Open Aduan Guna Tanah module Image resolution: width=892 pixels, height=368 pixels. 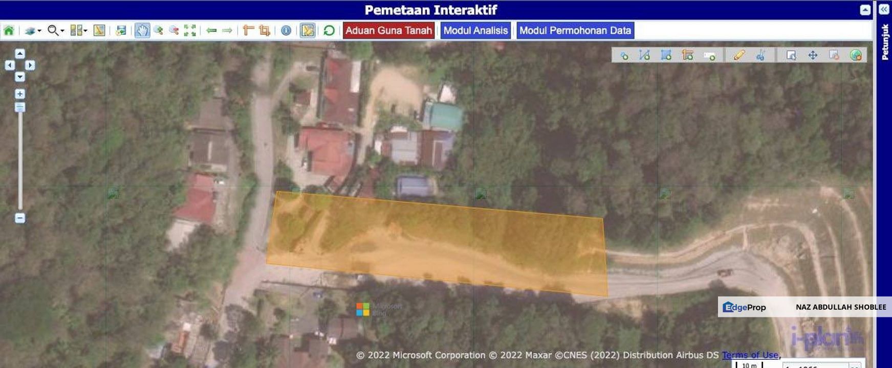(389, 31)
